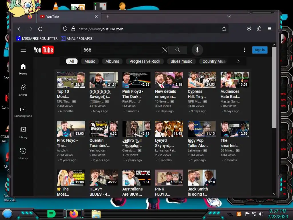Open the Firefox extensions puzzle icon
Screen dimensions: 293x220
[259, 29]
